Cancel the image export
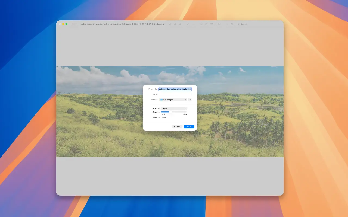The width and height of the screenshot is (348, 217). pyautogui.click(x=177, y=127)
